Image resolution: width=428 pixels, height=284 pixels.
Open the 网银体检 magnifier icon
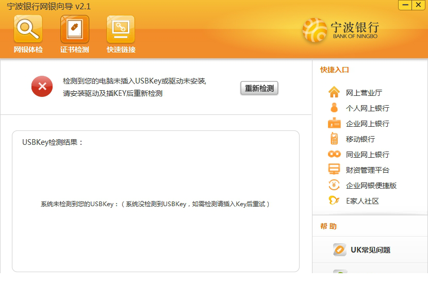[28, 29]
